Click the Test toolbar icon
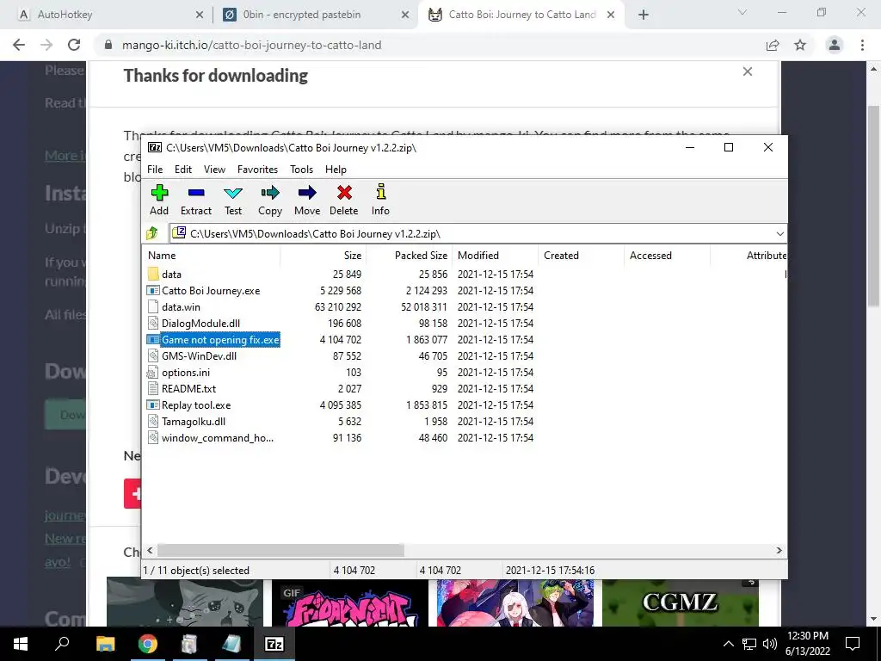The height and width of the screenshot is (661, 881). point(233,193)
